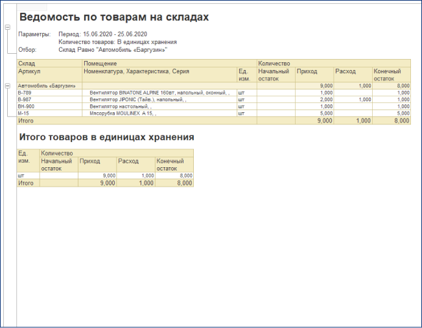Select Мясорубка MOULINEX A 15 item cell
This screenshot has height=328, width=422.
pyautogui.click(x=159, y=113)
